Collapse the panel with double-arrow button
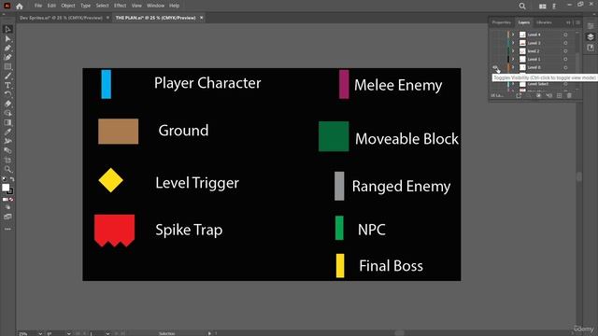Screen dimensions: 598x336 point(568,22)
